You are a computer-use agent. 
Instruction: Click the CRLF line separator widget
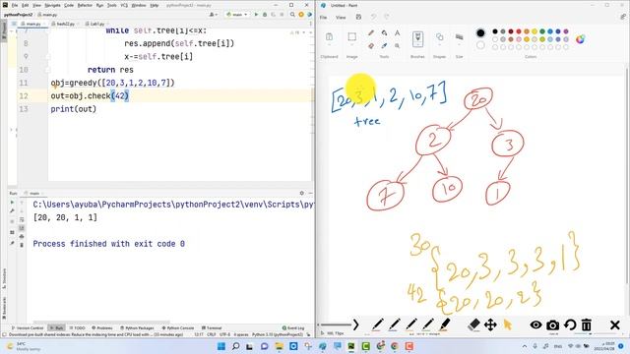[x=211, y=334]
